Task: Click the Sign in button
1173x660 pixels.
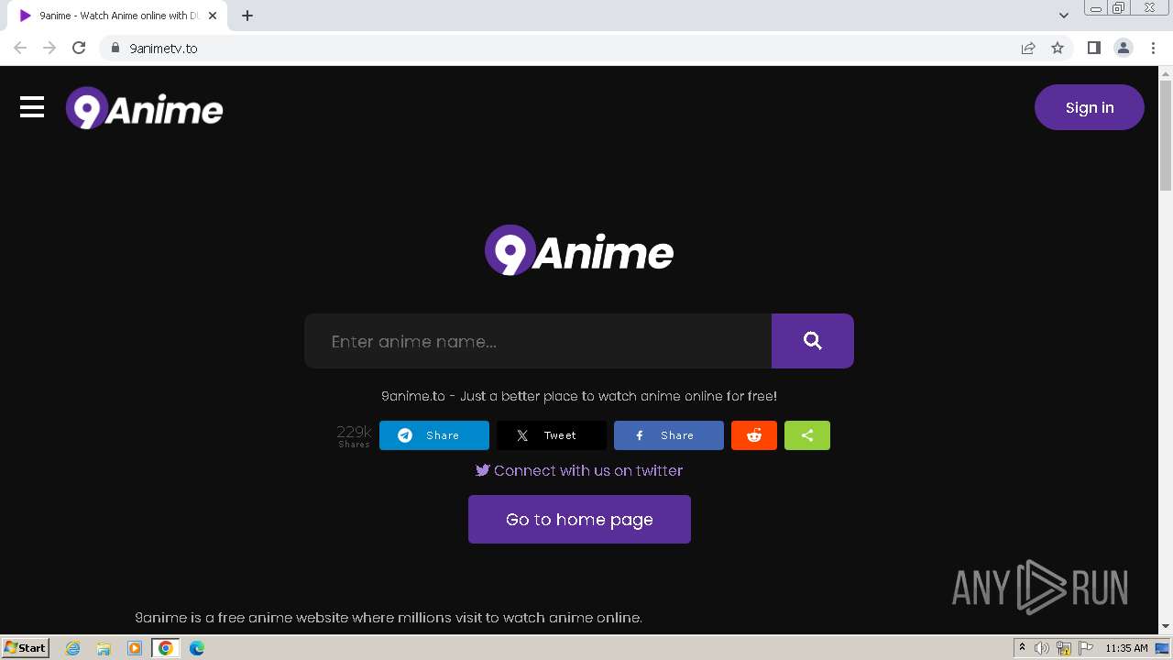Action: [x=1090, y=107]
